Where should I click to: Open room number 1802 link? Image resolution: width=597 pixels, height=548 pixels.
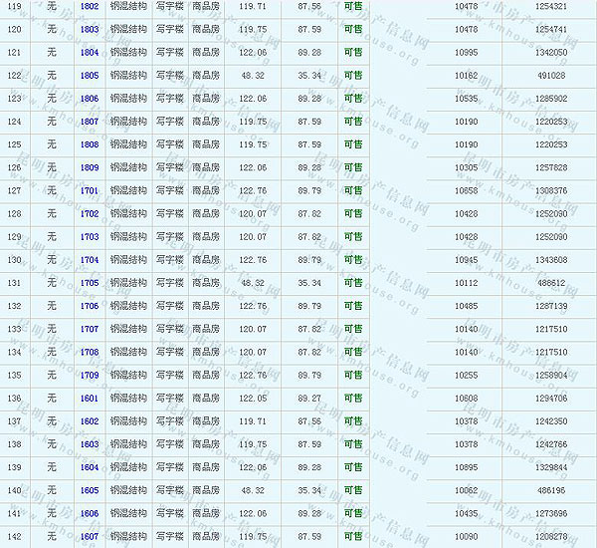(90, 6)
